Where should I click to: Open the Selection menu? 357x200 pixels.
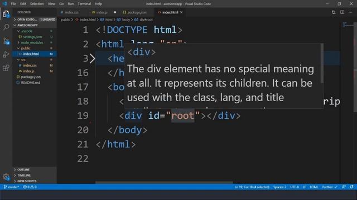[37, 4]
